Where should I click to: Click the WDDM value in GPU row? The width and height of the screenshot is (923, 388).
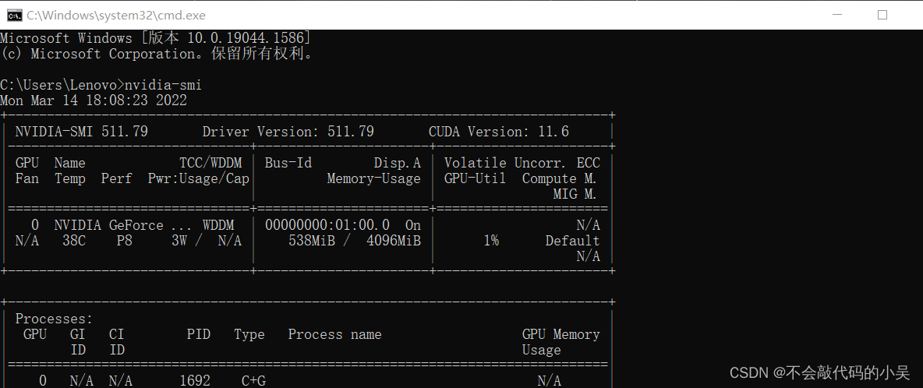pyautogui.click(x=217, y=225)
